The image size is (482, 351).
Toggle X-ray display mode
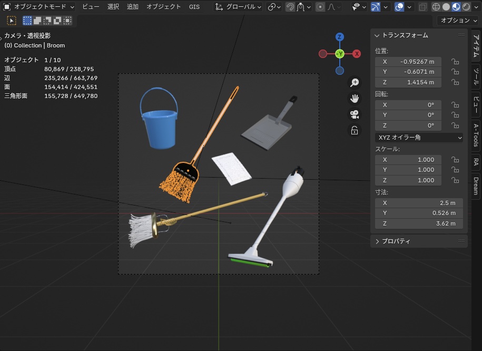coord(423,7)
